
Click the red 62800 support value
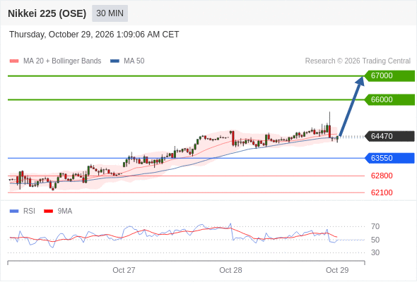click(x=382, y=176)
